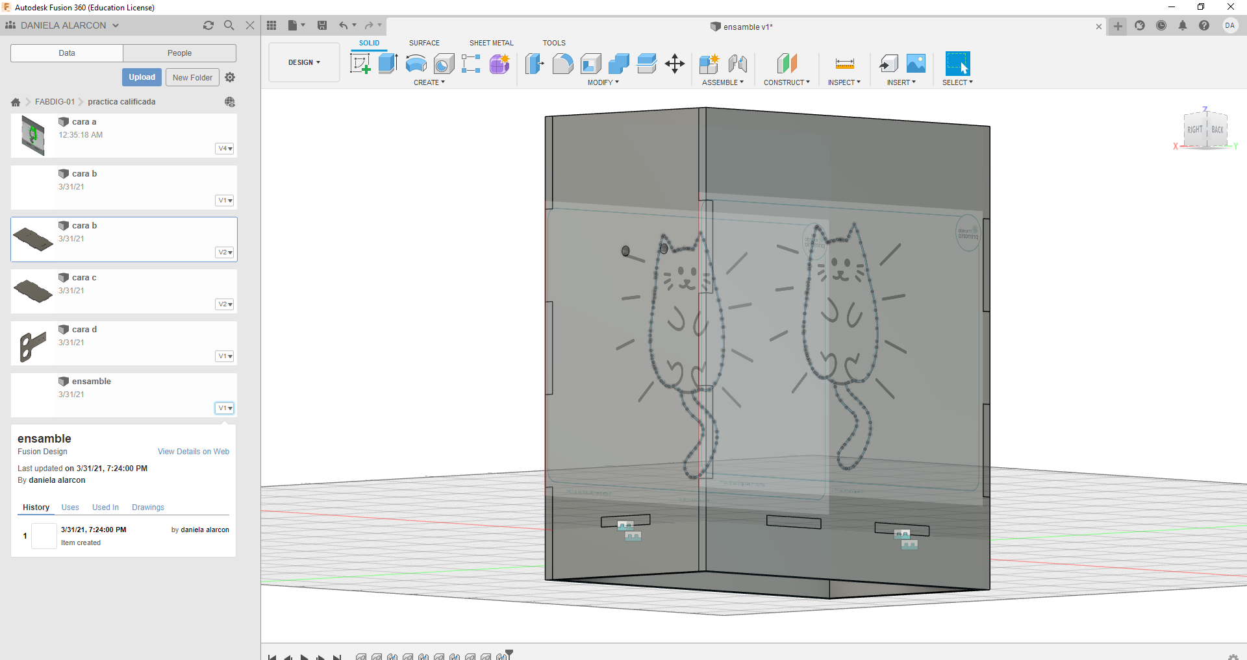Open the Job Status clock icon
Screen dimensions: 1247x660
click(1161, 25)
